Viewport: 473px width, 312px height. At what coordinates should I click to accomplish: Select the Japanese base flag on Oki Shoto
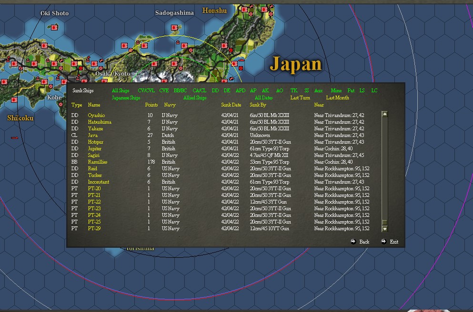(54, 28)
